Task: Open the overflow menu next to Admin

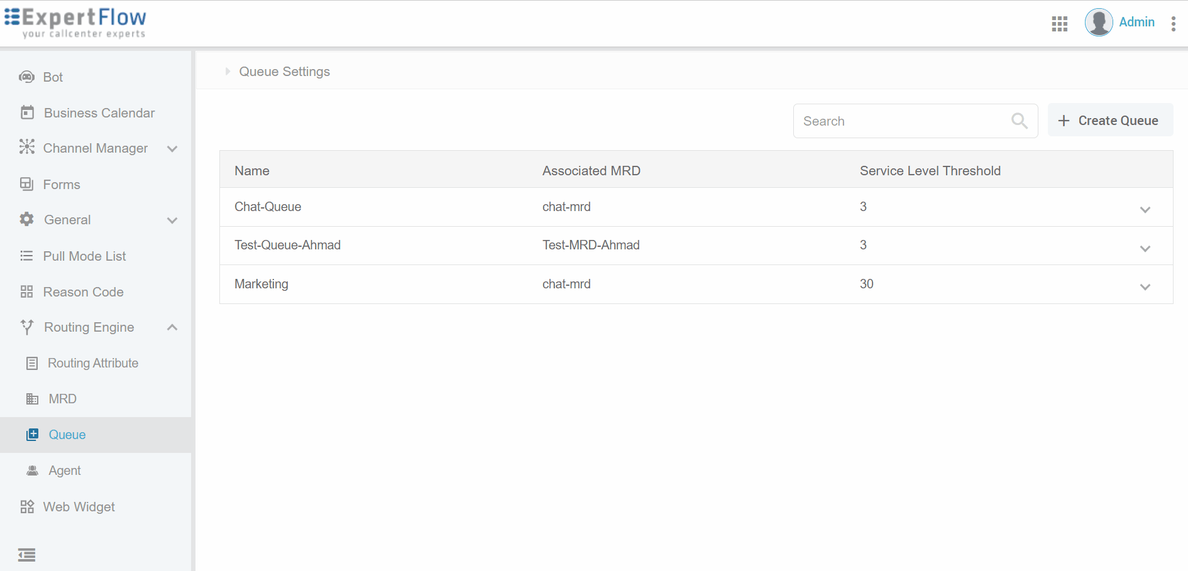Action: point(1173,23)
